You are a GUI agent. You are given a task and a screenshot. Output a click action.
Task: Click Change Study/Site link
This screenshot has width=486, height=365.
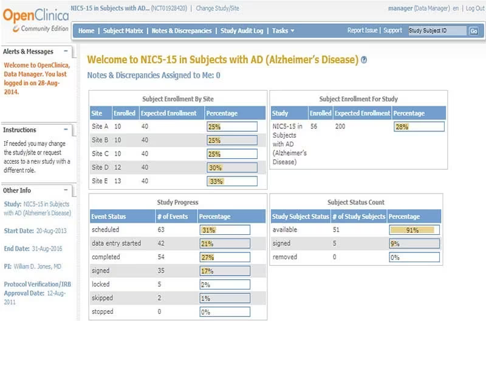(x=217, y=9)
